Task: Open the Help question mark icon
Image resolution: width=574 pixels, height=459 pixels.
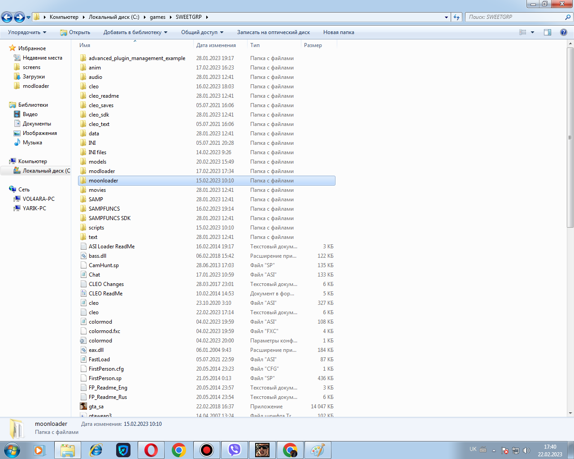Action: coord(564,32)
